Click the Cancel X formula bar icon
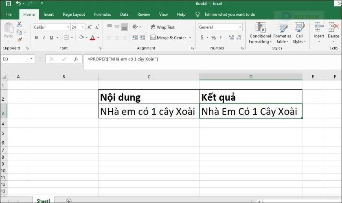This screenshot has height=203, width=342. click(x=51, y=59)
